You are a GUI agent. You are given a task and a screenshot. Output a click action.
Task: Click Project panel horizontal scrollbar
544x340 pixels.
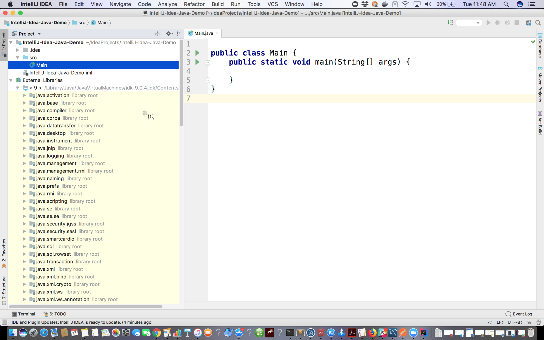[x=86, y=307]
